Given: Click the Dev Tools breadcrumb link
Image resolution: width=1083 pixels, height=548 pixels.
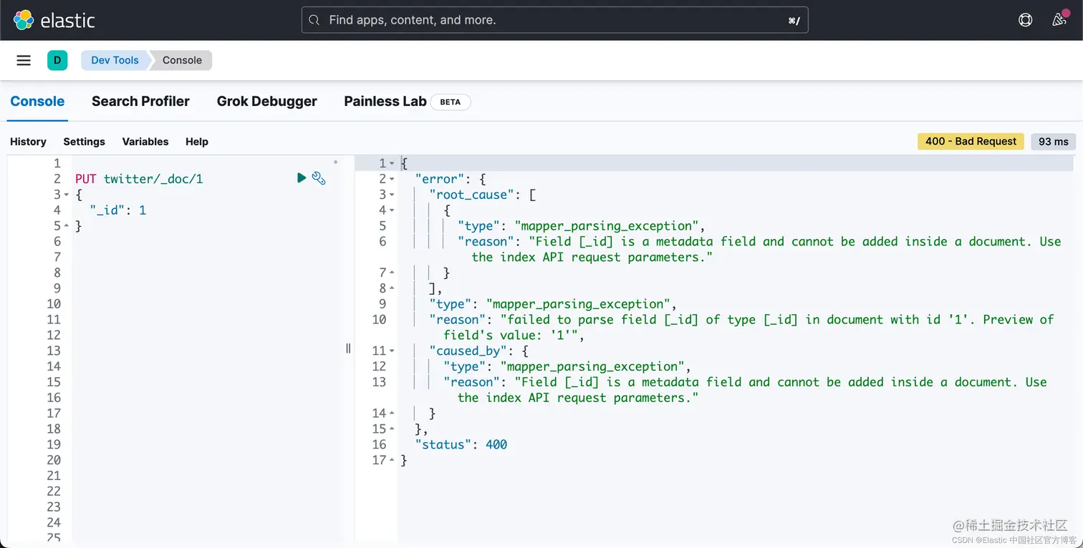Looking at the screenshot, I should (115, 60).
